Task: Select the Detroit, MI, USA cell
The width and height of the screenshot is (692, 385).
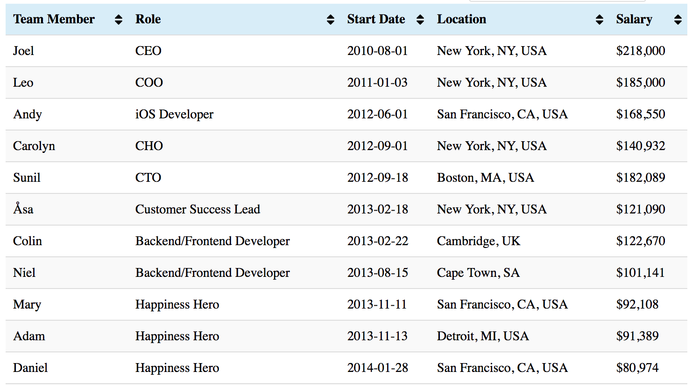Action: coord(483,336)
